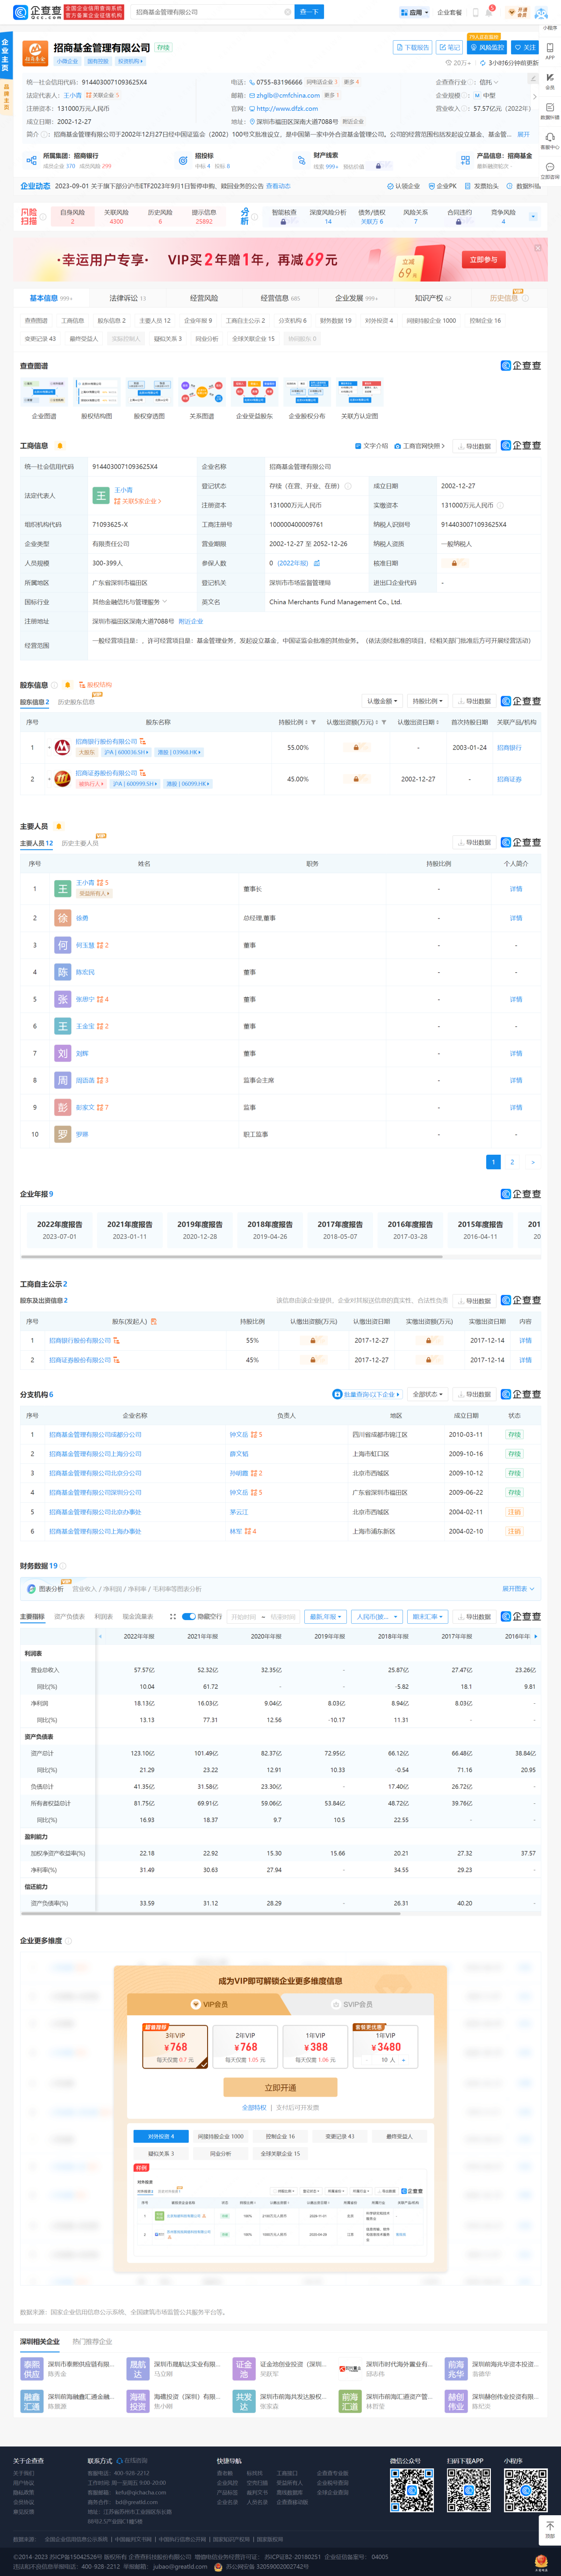Go to page 2 of 主要人员

(x=512, y=1162)
